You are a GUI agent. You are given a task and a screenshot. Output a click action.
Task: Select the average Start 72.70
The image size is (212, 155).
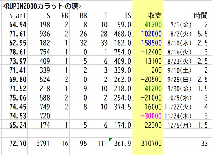(18, 144)
